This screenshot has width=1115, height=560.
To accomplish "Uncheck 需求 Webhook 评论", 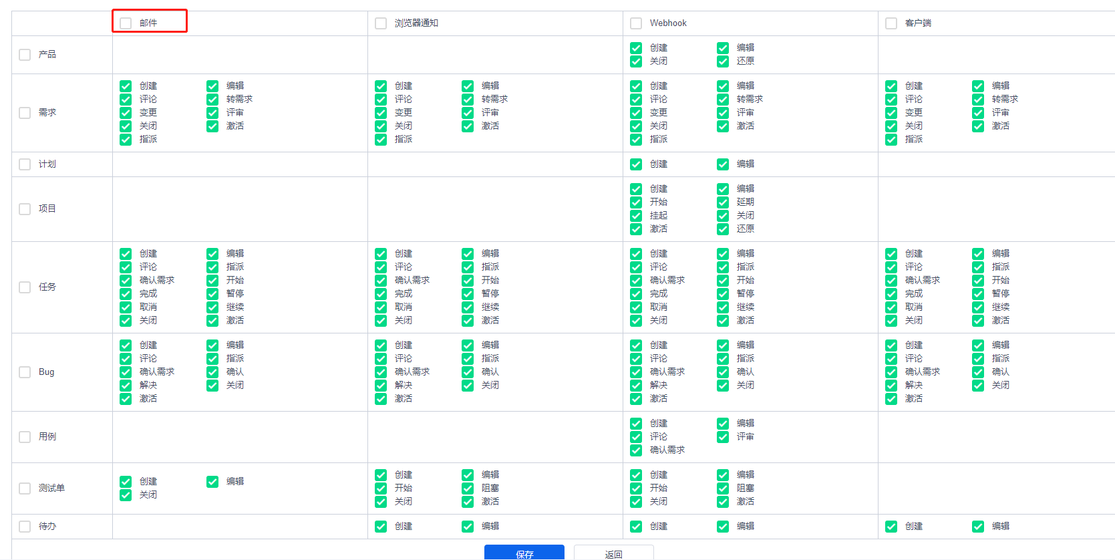I will point(636,100).
